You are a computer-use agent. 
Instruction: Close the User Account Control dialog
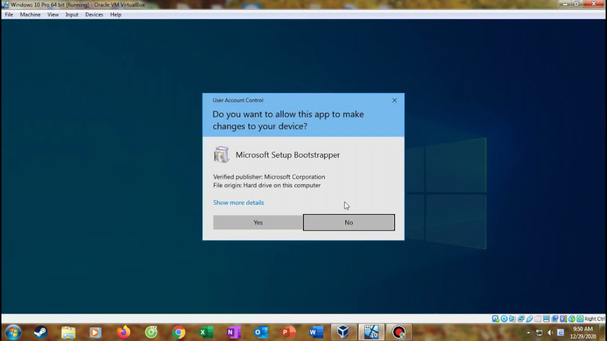[394, 100]
